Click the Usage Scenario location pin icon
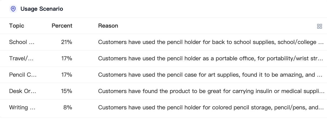Screen dimensions: 327x119 coord(13,9)
